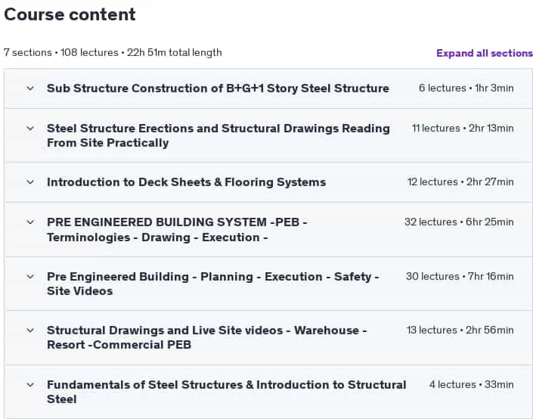533x419 pixels.
Task: Open Sub Structure Construction of B+G+1 section title
Action: [218, 88]
